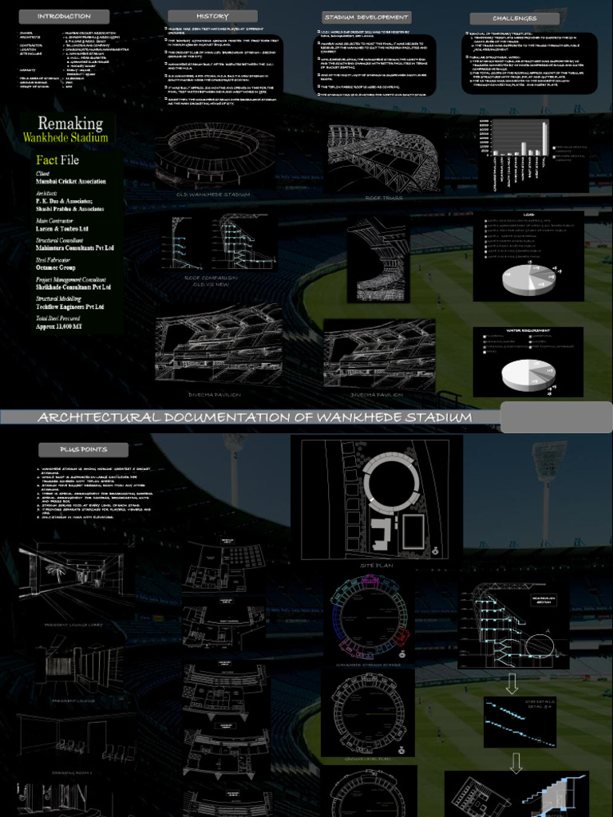Click the Architectural Documentation of Wankhede Stadium banner
This screenshot has height=817, width=613.
pyautogui.click(x=255, y=417)
